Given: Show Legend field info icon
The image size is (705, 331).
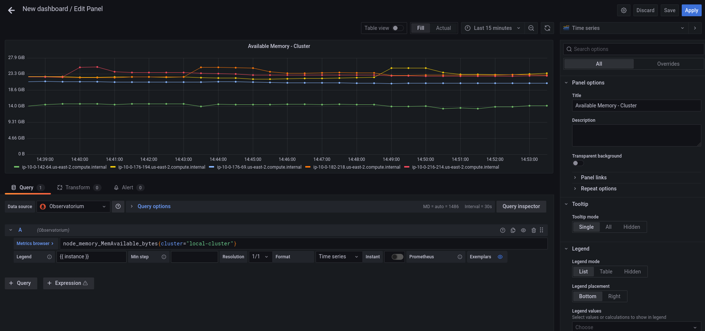Looking at the screenshot, I should click(x=49, y=257).
